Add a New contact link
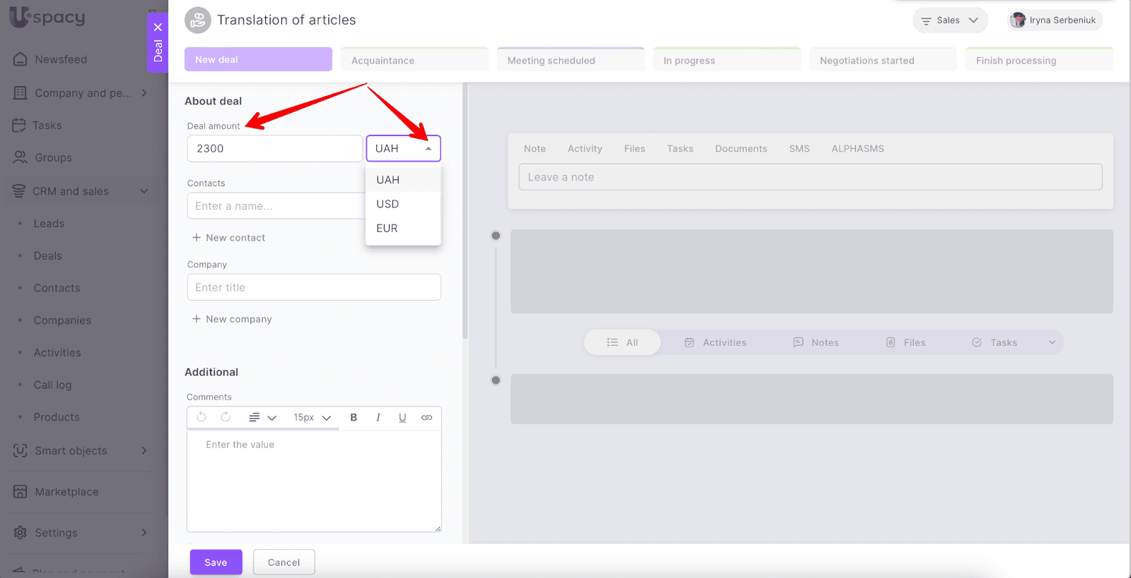1131x578 pixels. (229, 238)
